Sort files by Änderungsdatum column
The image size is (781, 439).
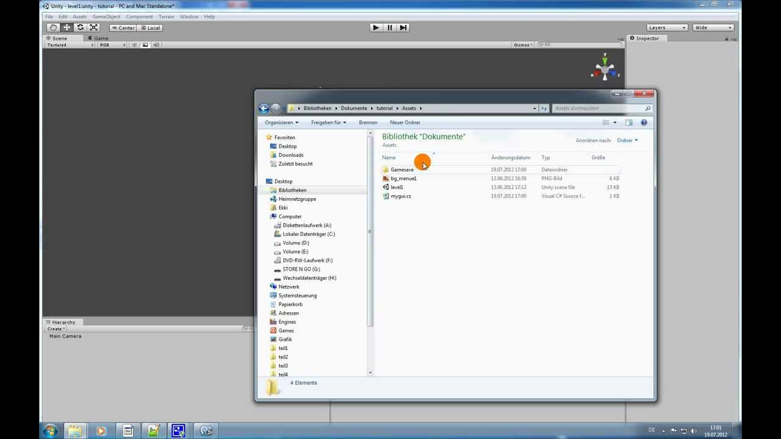pyautogui.click(x=510, y=157)
